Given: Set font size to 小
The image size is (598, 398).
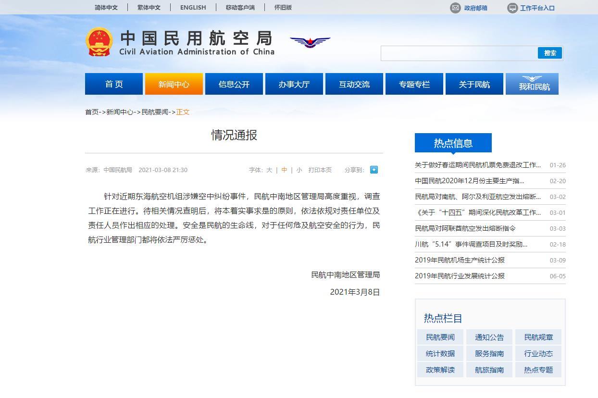Looking at the screenshot, I should coord(299,170).
